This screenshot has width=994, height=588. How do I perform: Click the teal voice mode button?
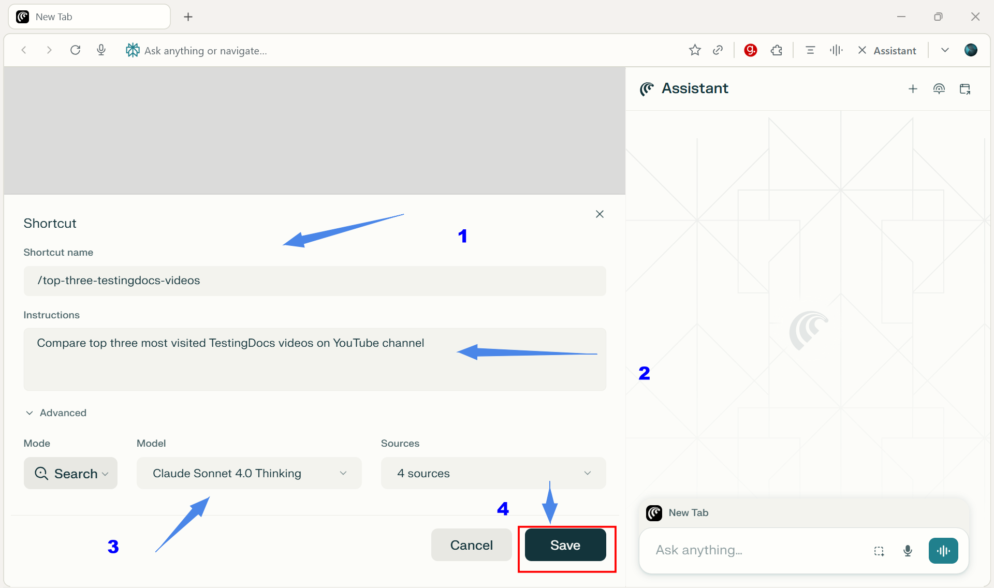coord(943,551)
